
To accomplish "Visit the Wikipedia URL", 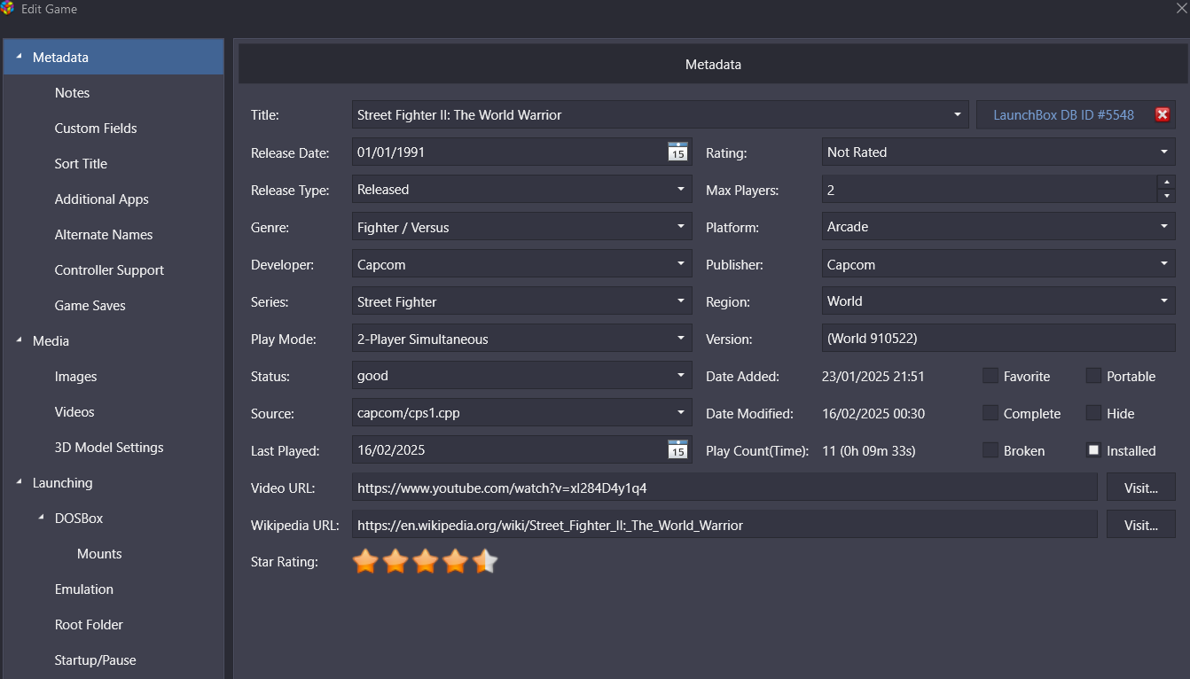I will click(1140, 525).
